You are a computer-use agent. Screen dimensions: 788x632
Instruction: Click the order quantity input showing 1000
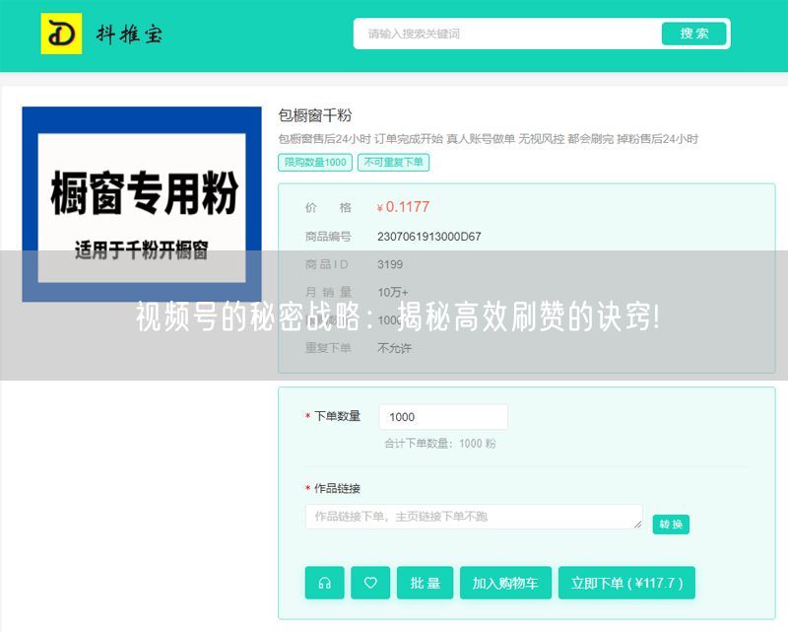443,416
